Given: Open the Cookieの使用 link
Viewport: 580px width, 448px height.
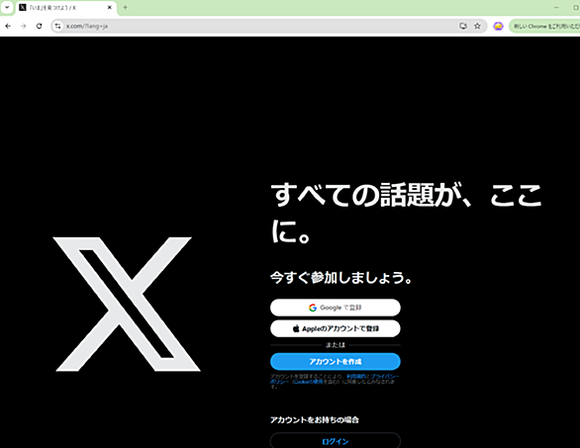Looking at the screenshot, I should [x=308, y=382].
